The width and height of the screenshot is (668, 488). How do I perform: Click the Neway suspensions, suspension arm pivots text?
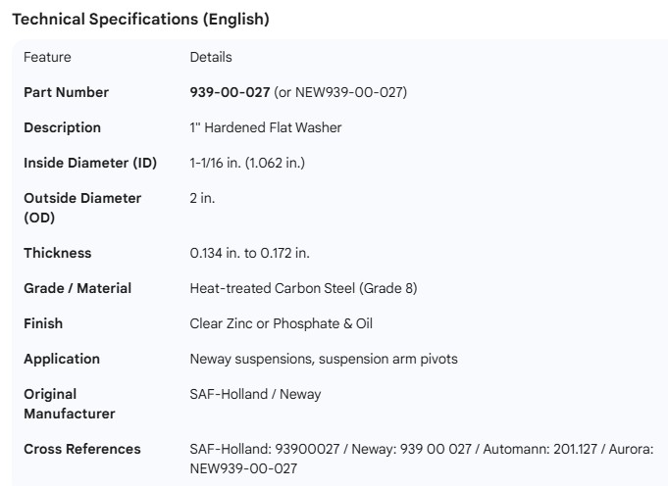click(323, 359)
